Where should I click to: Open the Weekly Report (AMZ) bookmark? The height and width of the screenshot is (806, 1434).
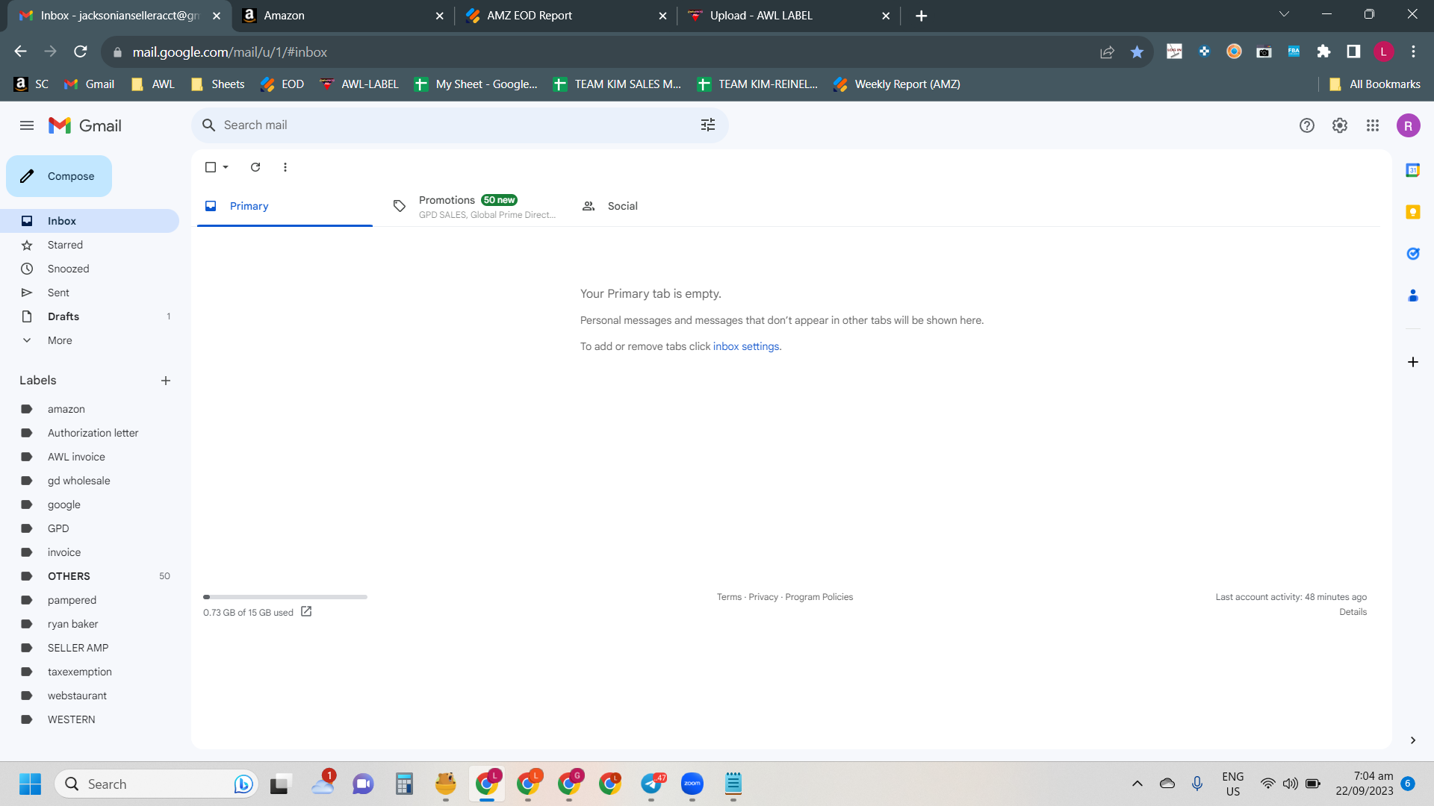click(x=897, y=84)
